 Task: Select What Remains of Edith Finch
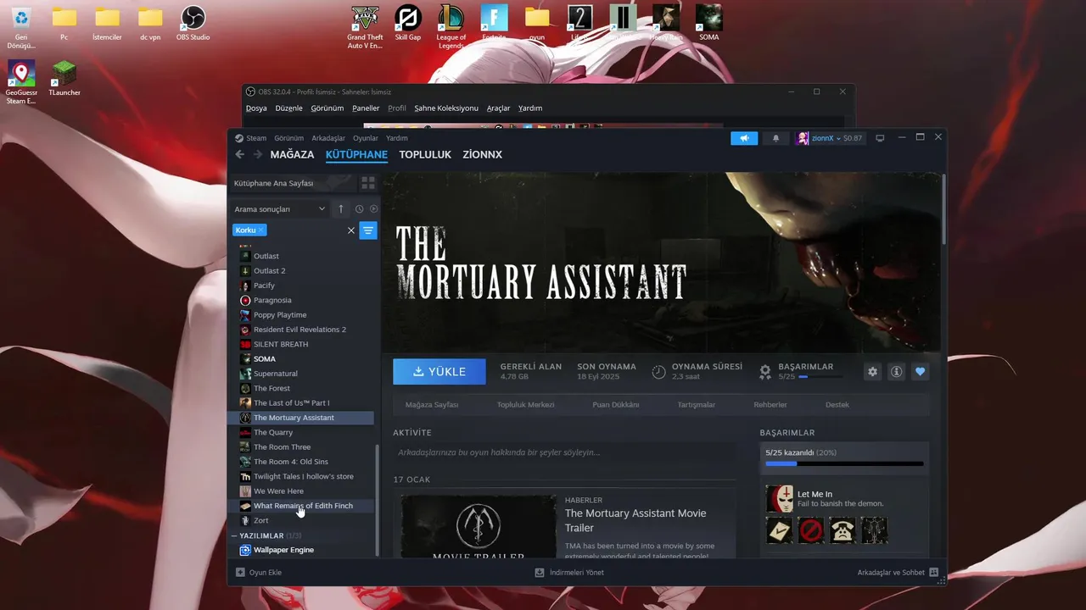tap(301, 506)
